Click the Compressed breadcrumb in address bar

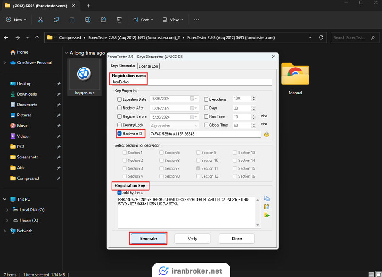tap(70, 37)
